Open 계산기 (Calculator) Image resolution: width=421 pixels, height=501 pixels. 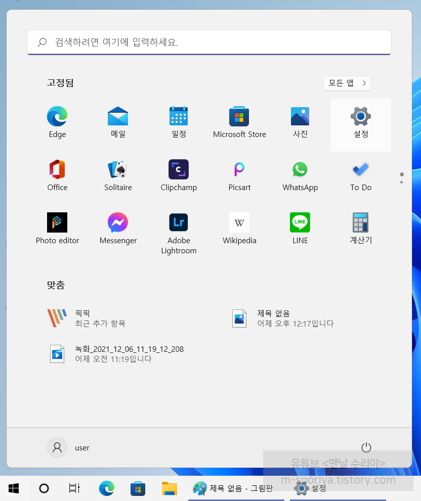tap(361, 229)
